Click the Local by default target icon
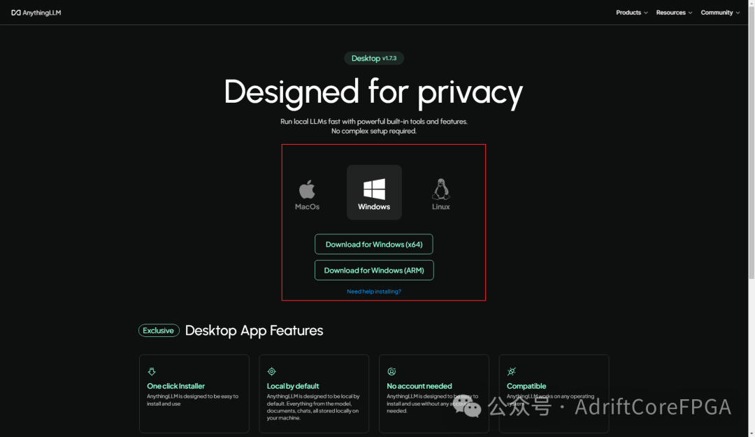 (x=271, y=371)
